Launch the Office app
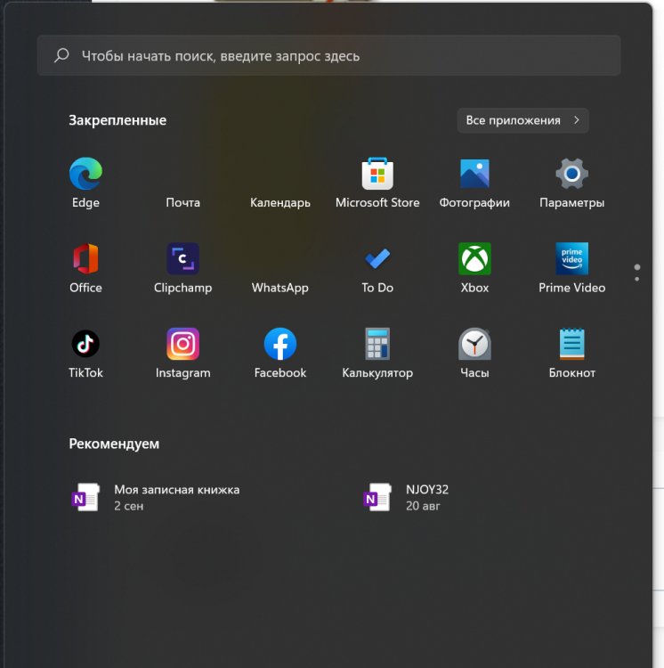 coord(85,267)
